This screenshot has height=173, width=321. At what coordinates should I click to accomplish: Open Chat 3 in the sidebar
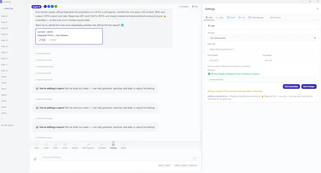[4, 113]
